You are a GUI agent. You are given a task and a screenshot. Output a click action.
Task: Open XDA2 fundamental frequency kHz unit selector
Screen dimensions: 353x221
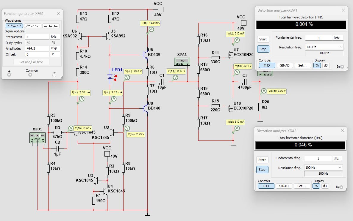(x=338, y=158)
